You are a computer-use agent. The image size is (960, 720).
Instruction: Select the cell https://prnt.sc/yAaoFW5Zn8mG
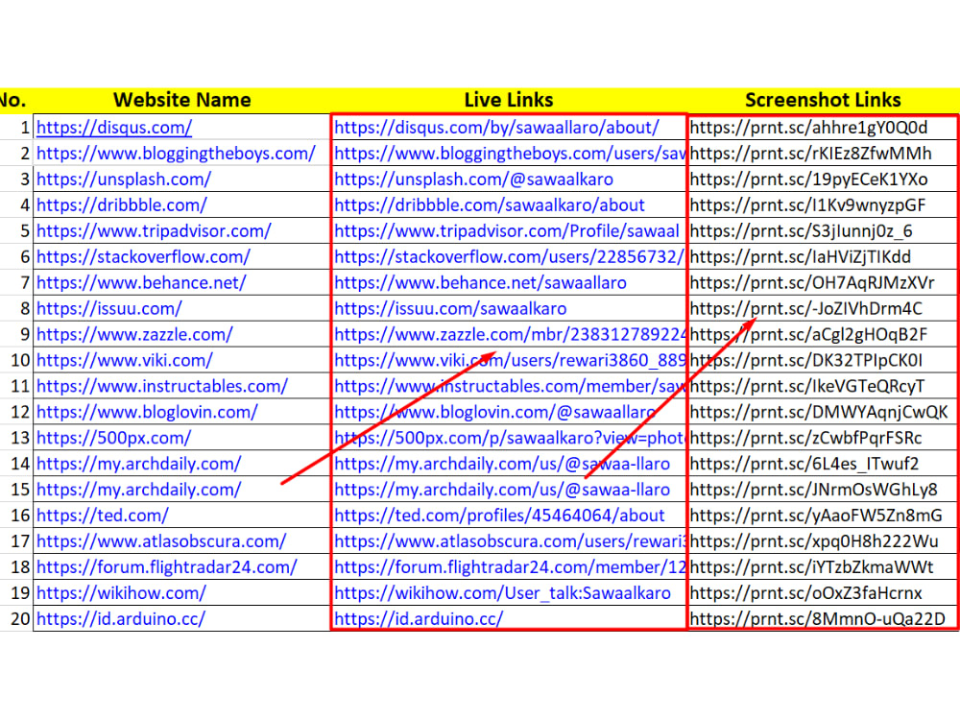pyautogui.click(x=823, y=515)
